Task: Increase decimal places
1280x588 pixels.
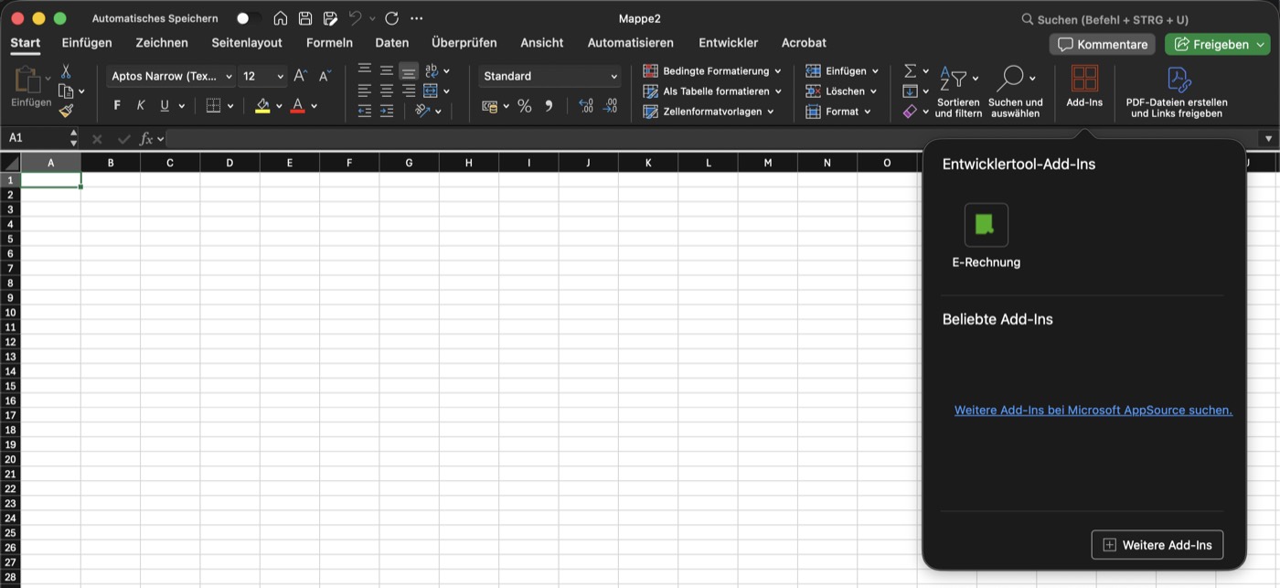Action: pyautogui.click(x=586, y=106)
